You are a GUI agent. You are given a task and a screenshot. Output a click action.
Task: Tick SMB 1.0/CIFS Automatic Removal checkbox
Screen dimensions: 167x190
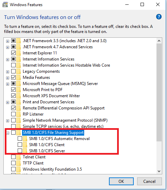(20, 138)
